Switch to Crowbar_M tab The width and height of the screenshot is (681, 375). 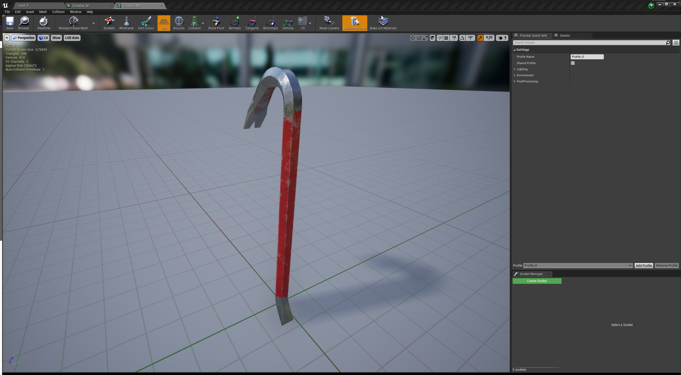tap(81, 6)
